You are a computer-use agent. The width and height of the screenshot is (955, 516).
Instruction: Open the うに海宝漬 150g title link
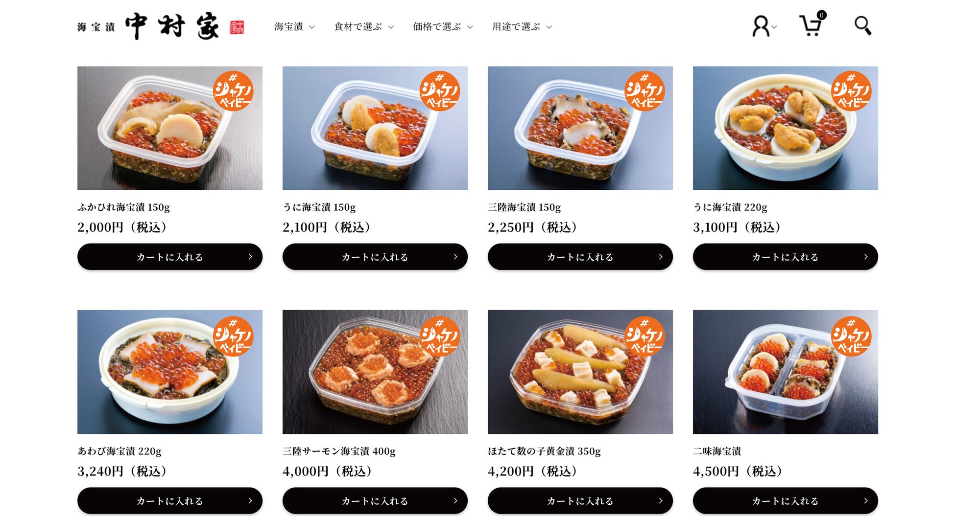click(319, 207)
